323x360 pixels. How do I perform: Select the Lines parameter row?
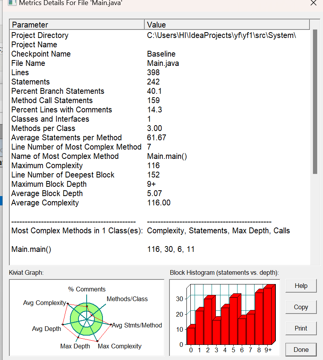(159, 72)
